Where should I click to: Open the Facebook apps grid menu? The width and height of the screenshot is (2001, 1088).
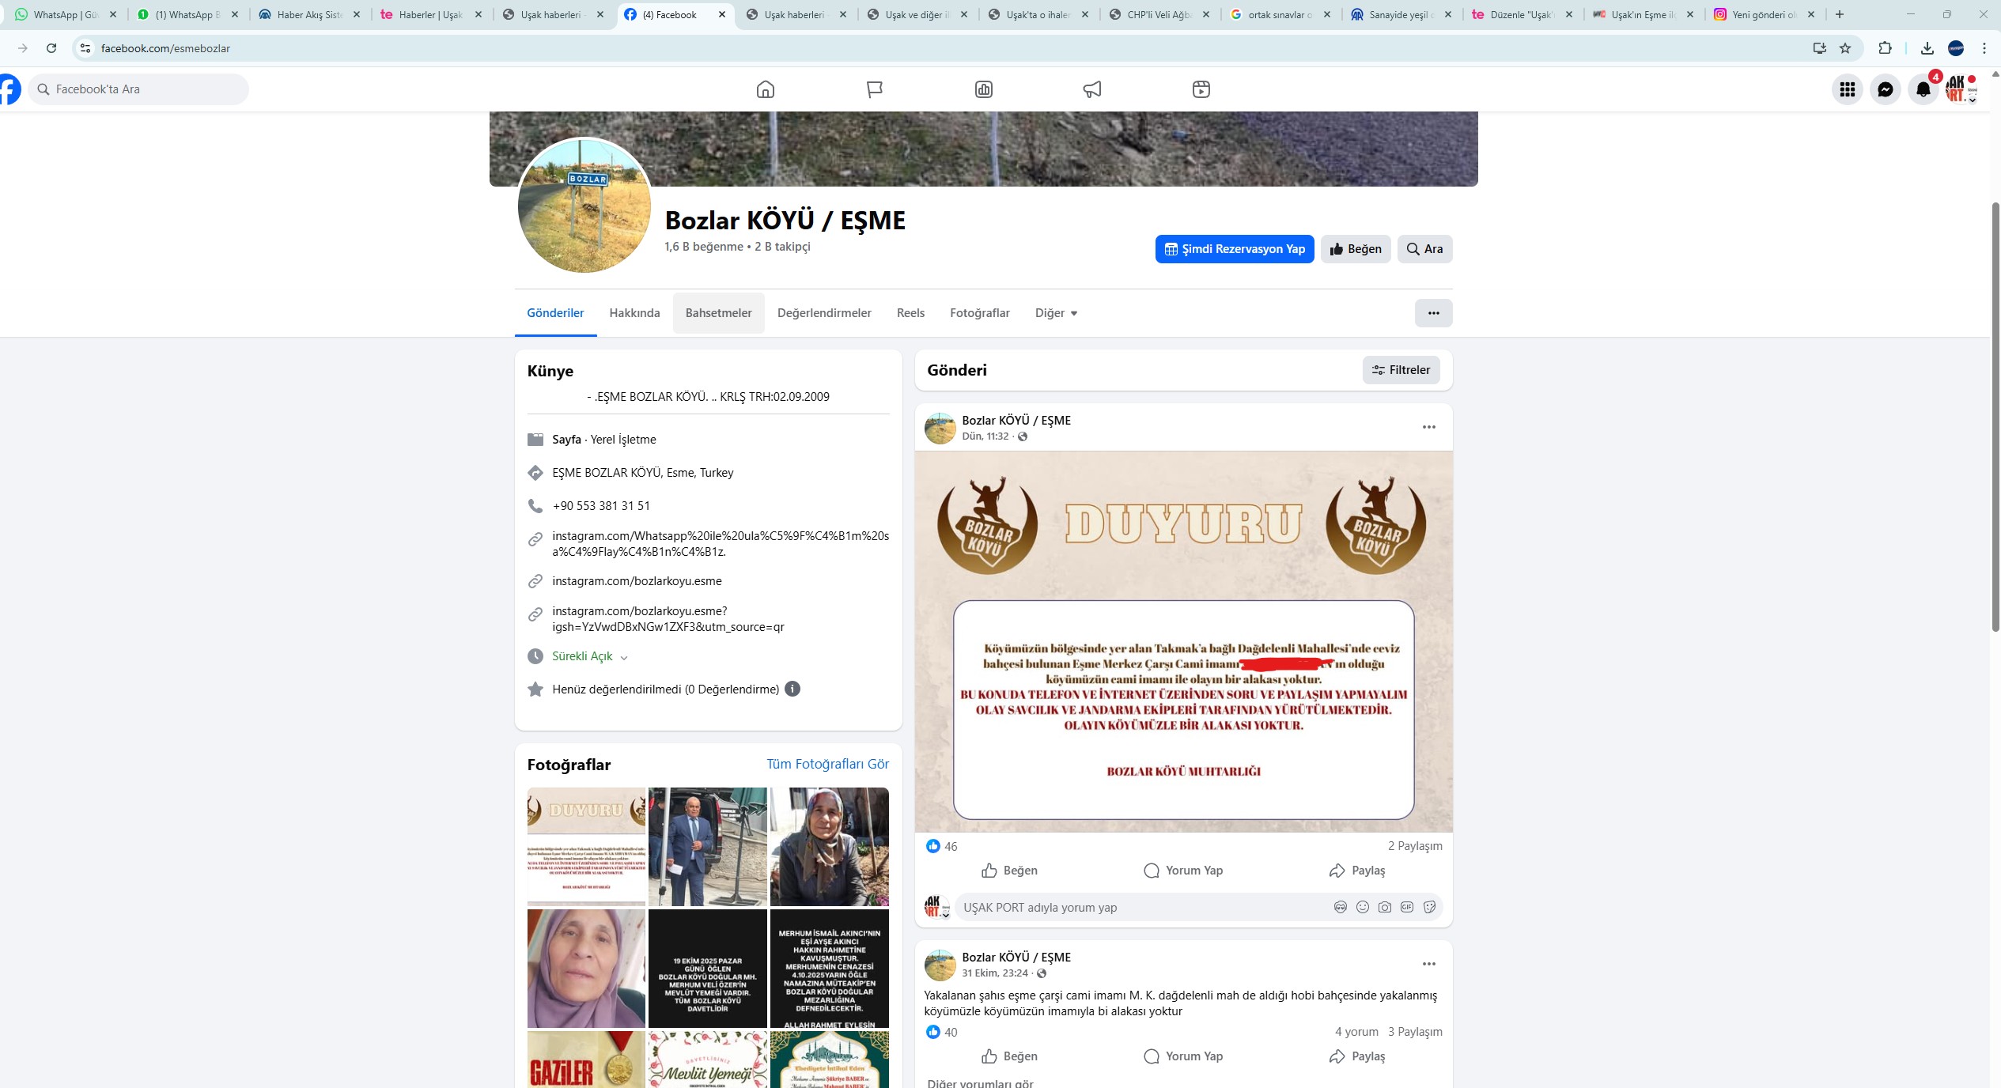tap(1848, 89)
